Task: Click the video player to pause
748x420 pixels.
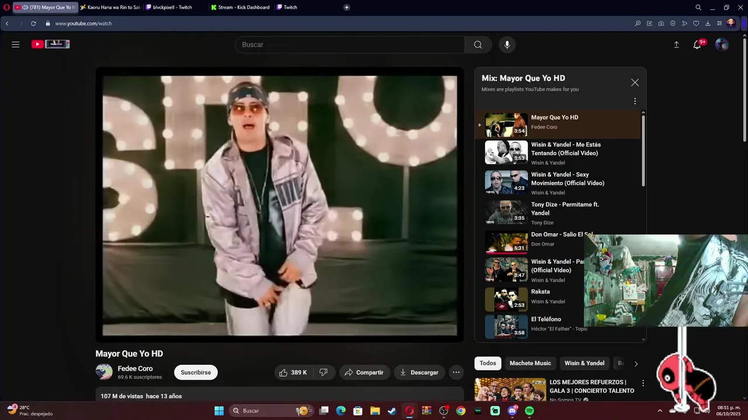Action: (280, 205)
